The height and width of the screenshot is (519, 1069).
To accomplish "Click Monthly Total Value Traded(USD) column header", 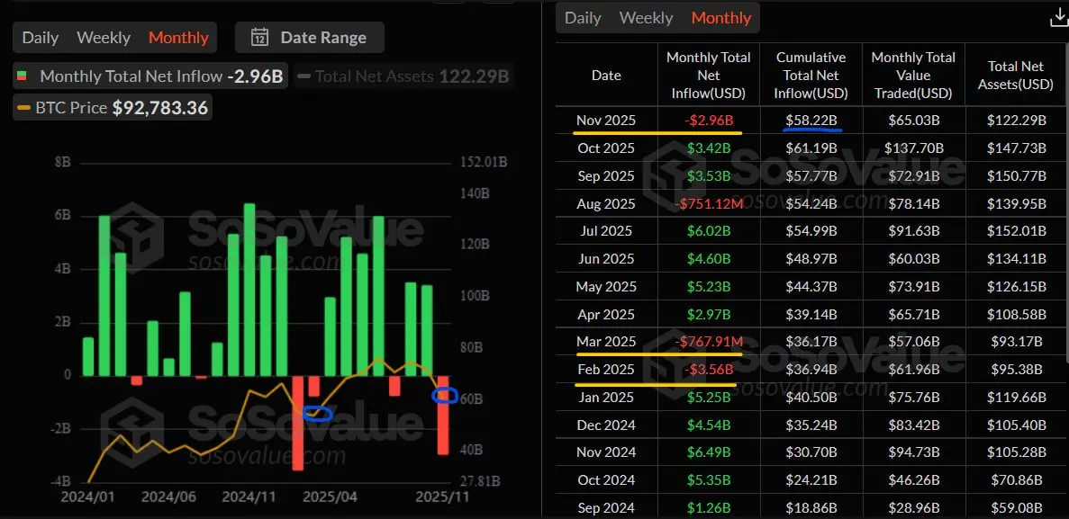I will [x=913, y=75].
